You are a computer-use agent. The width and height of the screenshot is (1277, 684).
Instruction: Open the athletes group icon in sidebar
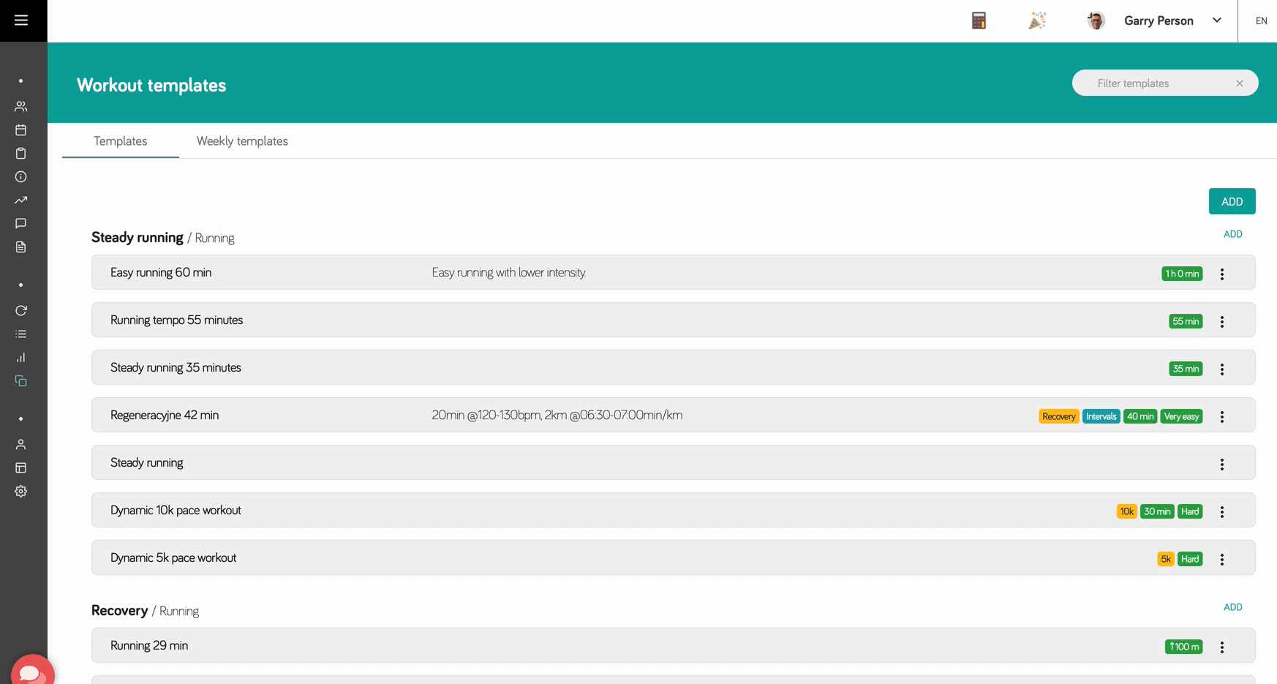pyautogui.click(x=21, y=107)
